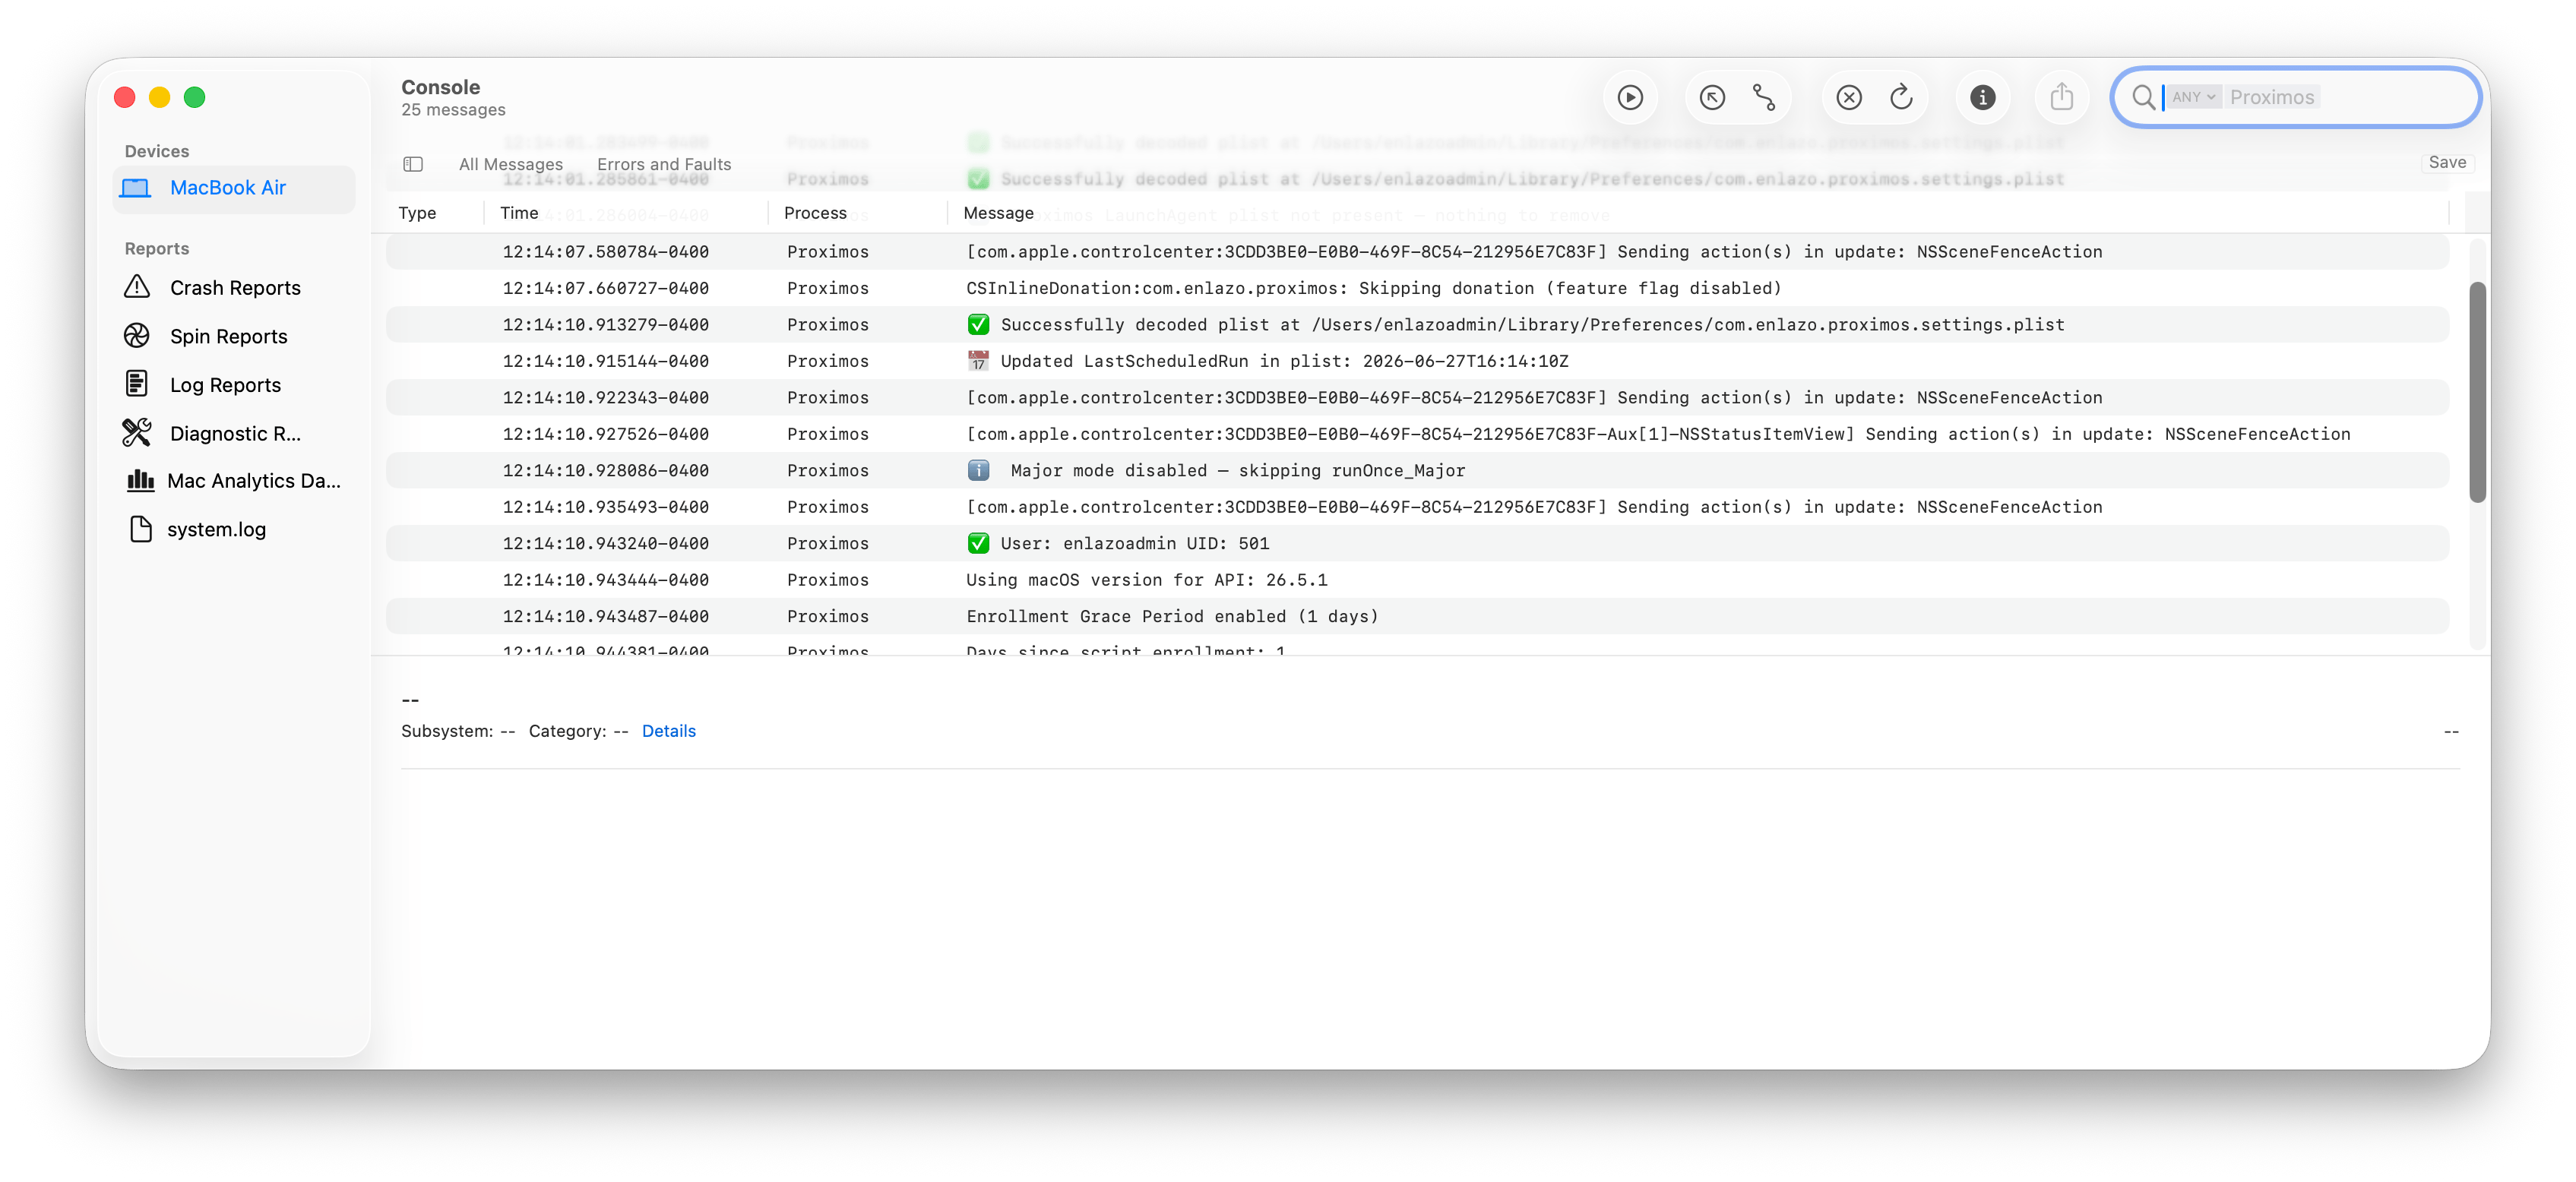
Task: Click the Mac Analytics chart icon
Action: pyautogui.click(x=141, y=481)
